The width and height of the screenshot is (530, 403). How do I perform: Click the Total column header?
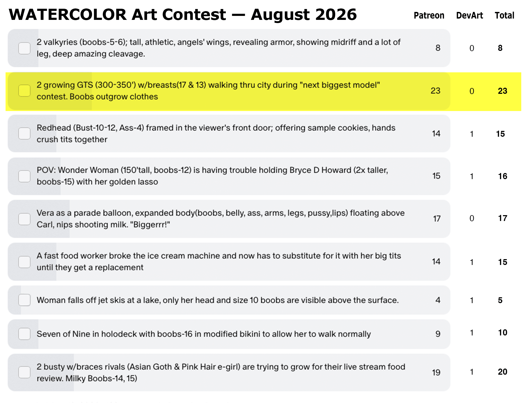pyautogui.click(x=505, y=15)
